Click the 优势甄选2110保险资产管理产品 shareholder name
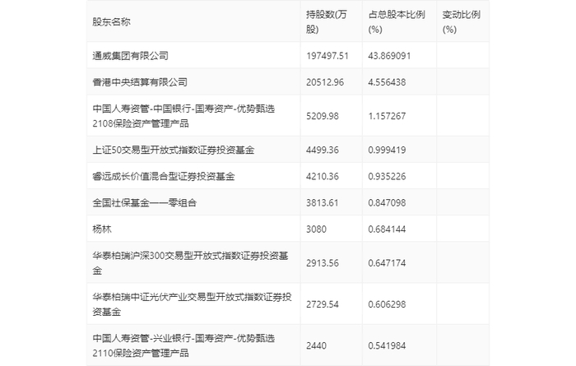The height and width of the screenshot is (366, 576). [x=183, y=345]
